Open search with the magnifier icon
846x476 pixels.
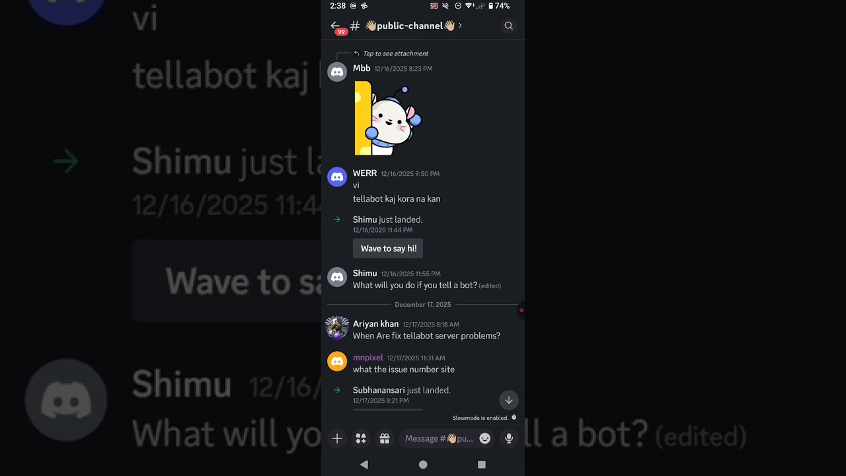[508, 26]
